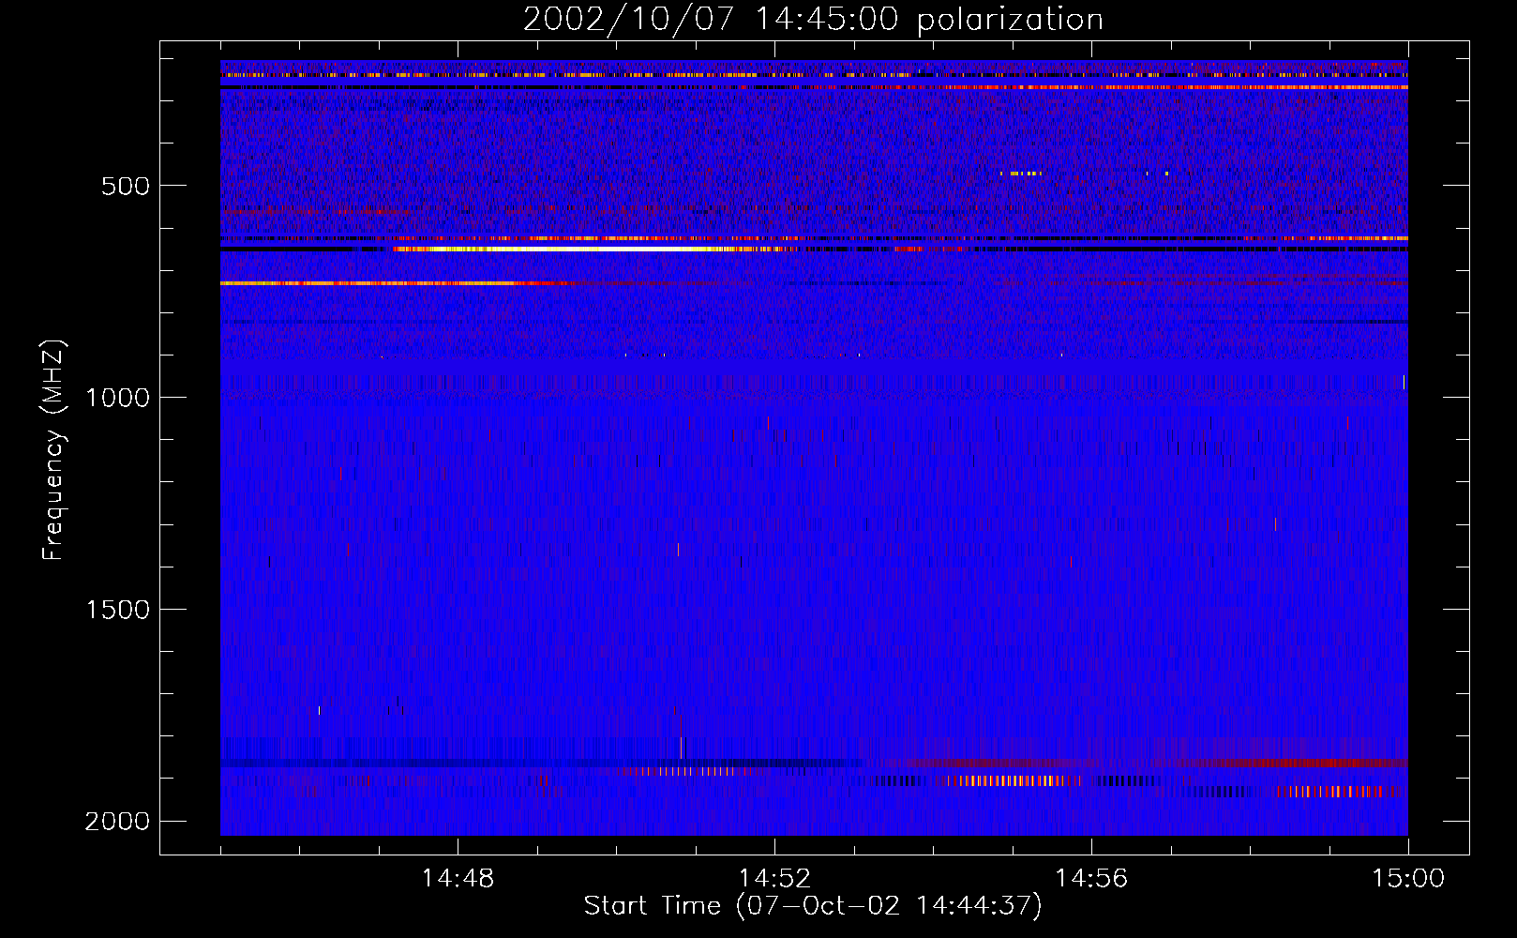This screenshot has width=1517, height=938.
Task: Click the 14:52 time tick label
Action: 774,879
